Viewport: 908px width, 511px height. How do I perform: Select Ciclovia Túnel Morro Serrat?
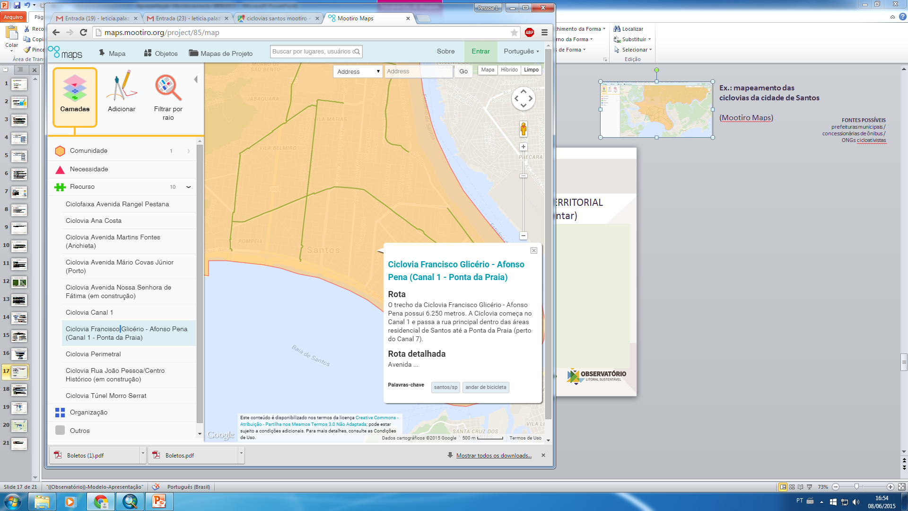point(106,396)
